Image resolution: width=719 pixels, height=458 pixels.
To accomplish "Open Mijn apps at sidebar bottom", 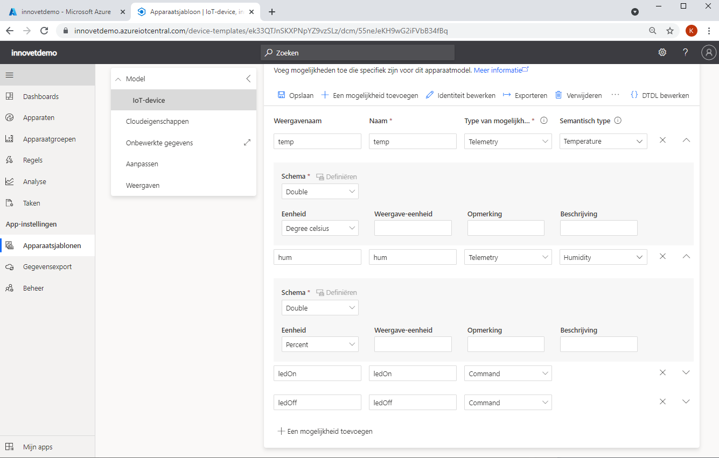I will point(47,447).
